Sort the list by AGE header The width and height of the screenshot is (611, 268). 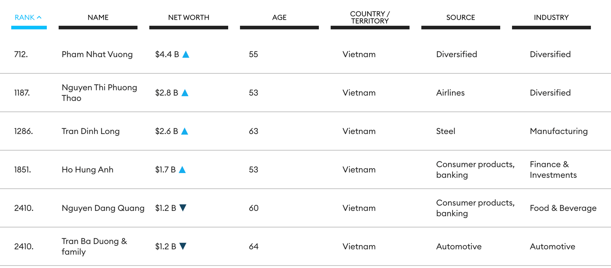[279, 17]
